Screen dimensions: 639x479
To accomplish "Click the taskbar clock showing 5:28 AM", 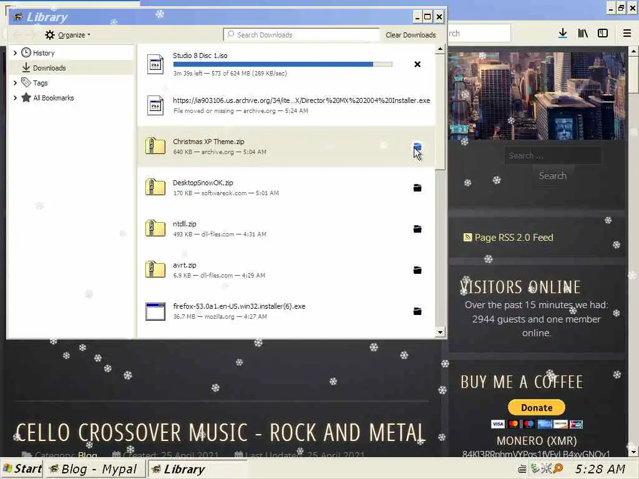I will [x=600, y=469].
